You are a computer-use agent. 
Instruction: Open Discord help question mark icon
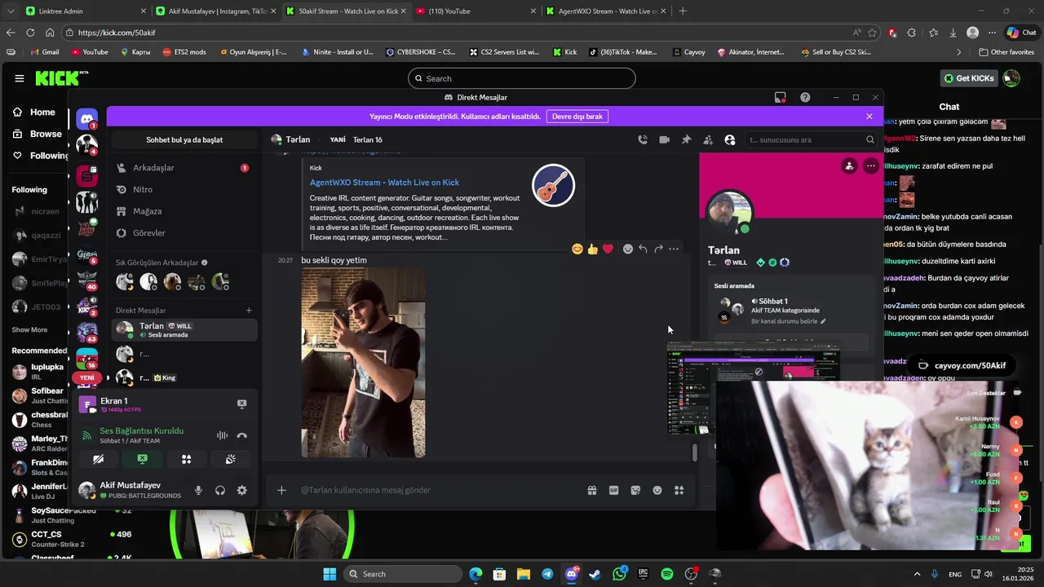tap(805, 97)
